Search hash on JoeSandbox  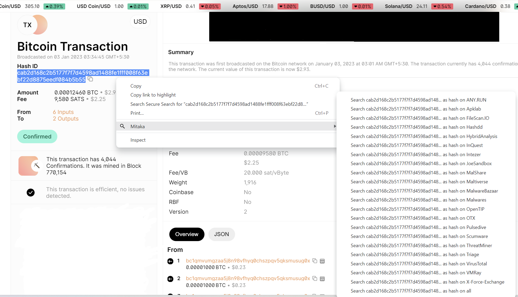pos(426,164)
